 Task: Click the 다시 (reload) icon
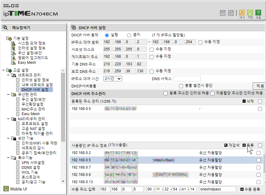coord(242,13)
